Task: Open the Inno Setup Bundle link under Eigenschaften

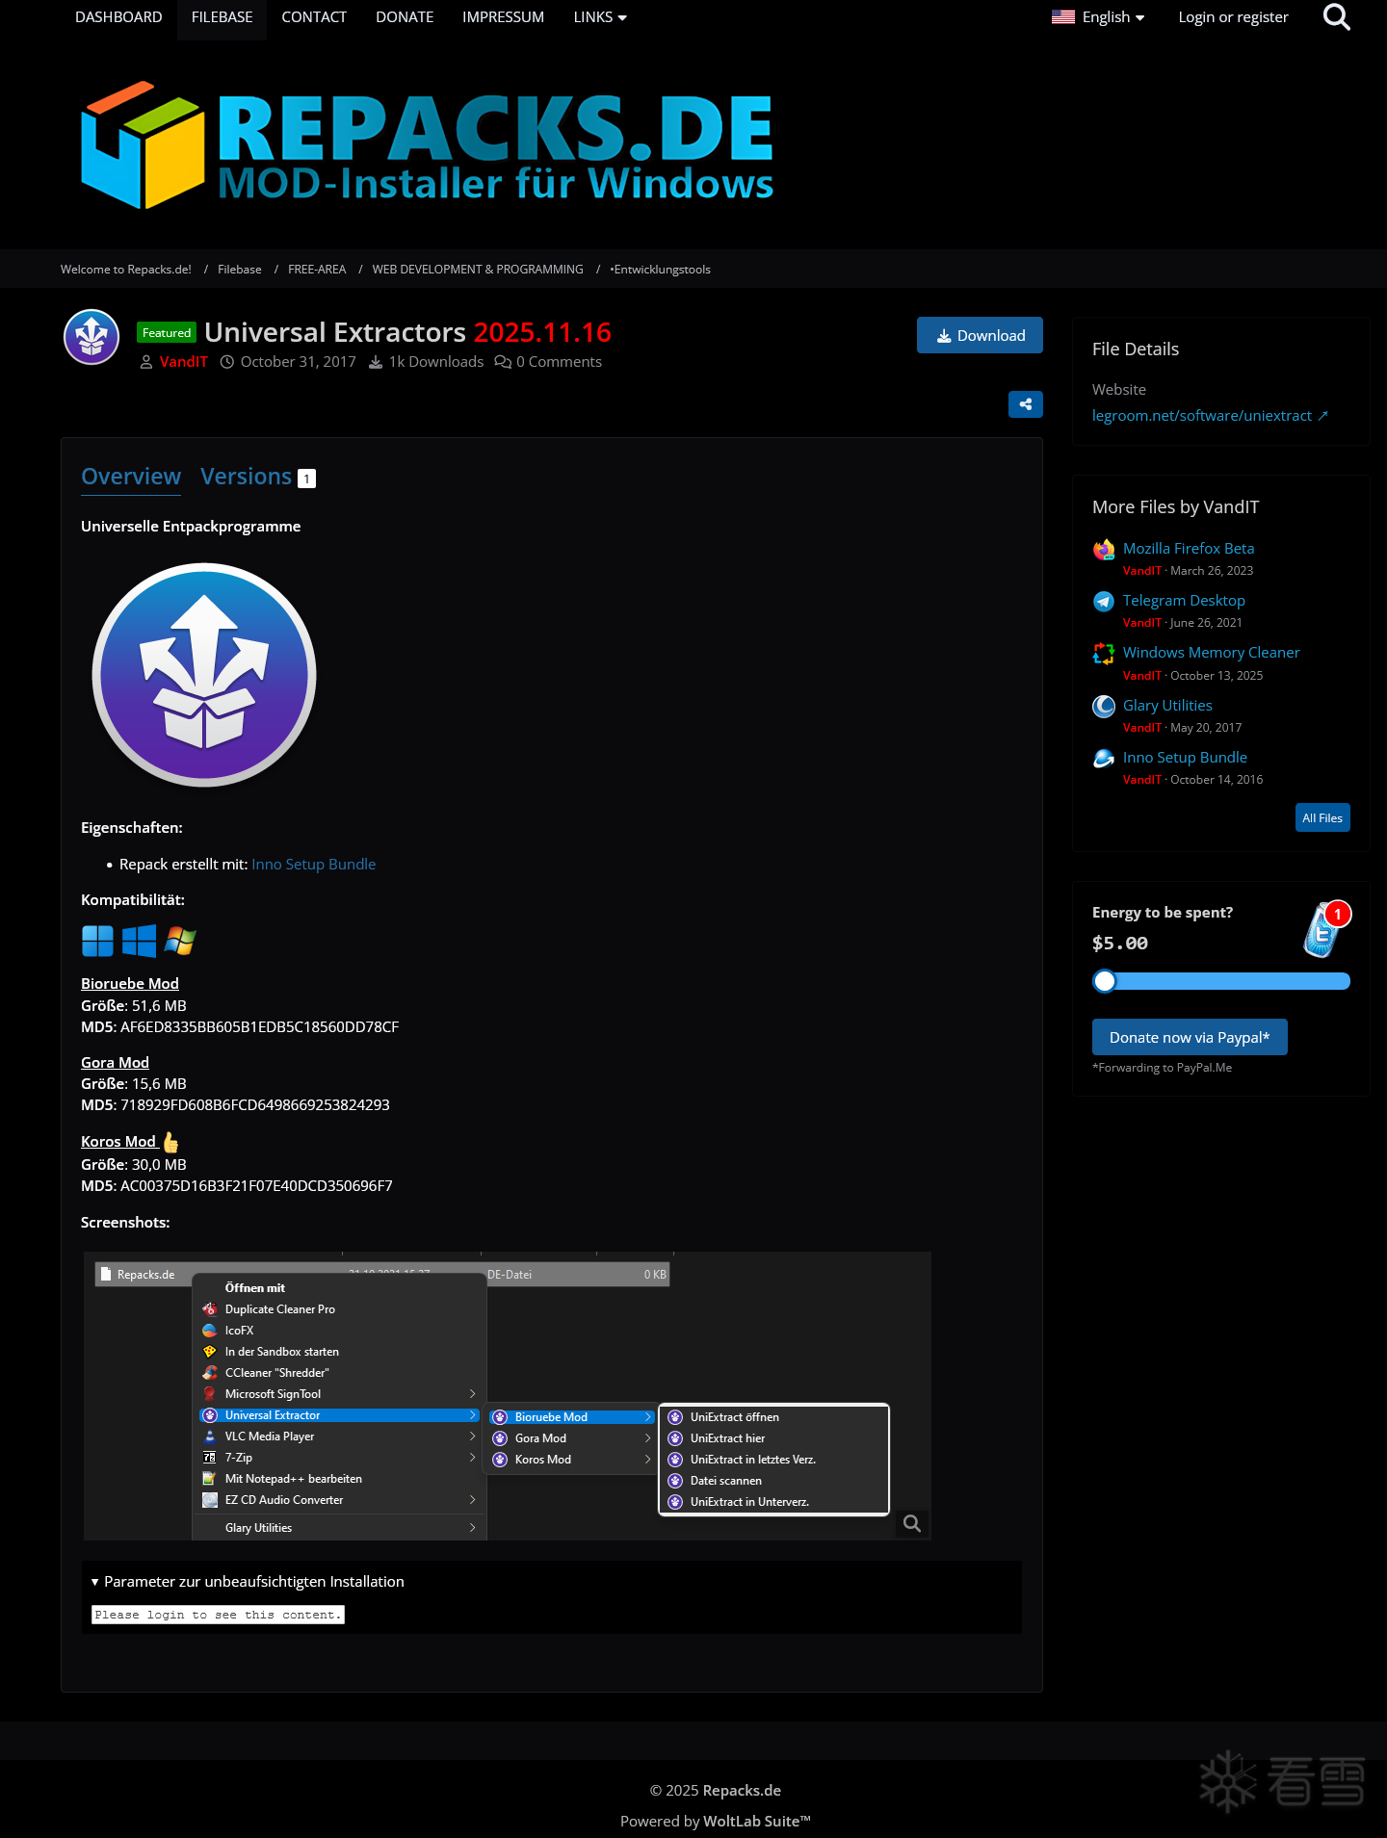Action: [314, 865]
